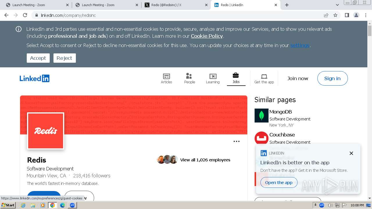Open the LinkedIn Articles icon
Viewport: 372px width, 209px height.
pyautogui.click(x=167, y=78)
